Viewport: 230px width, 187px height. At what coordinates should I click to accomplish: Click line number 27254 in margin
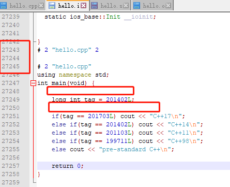(11, 141)
